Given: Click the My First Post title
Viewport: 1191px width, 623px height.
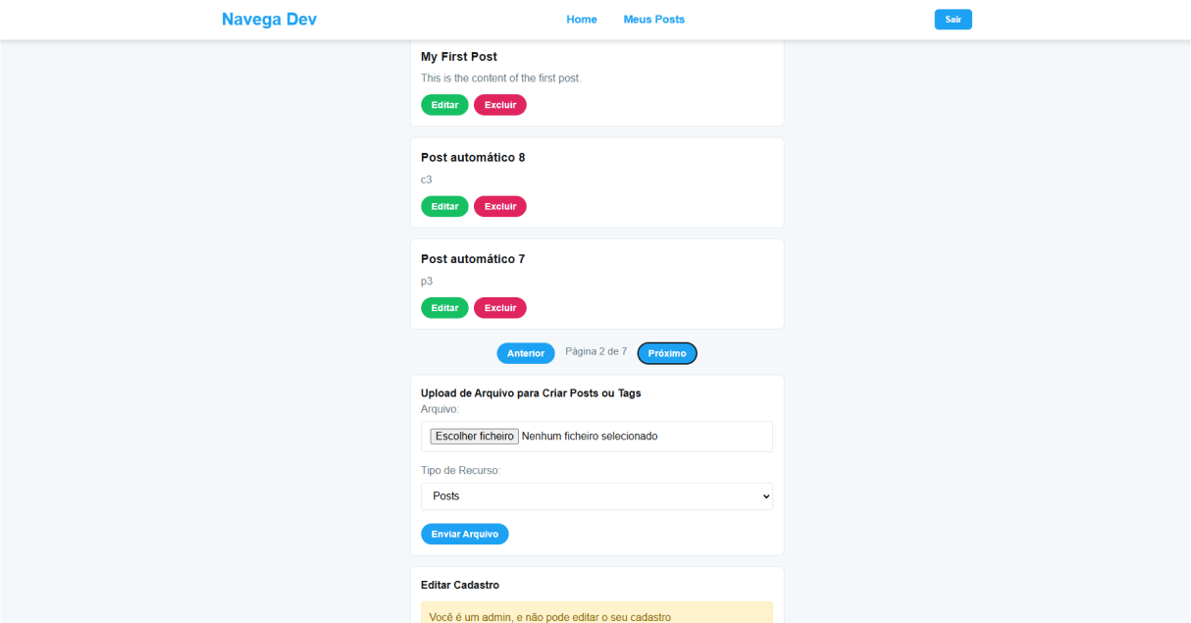Looking at the screenshot, I should (x=459, y=57).
